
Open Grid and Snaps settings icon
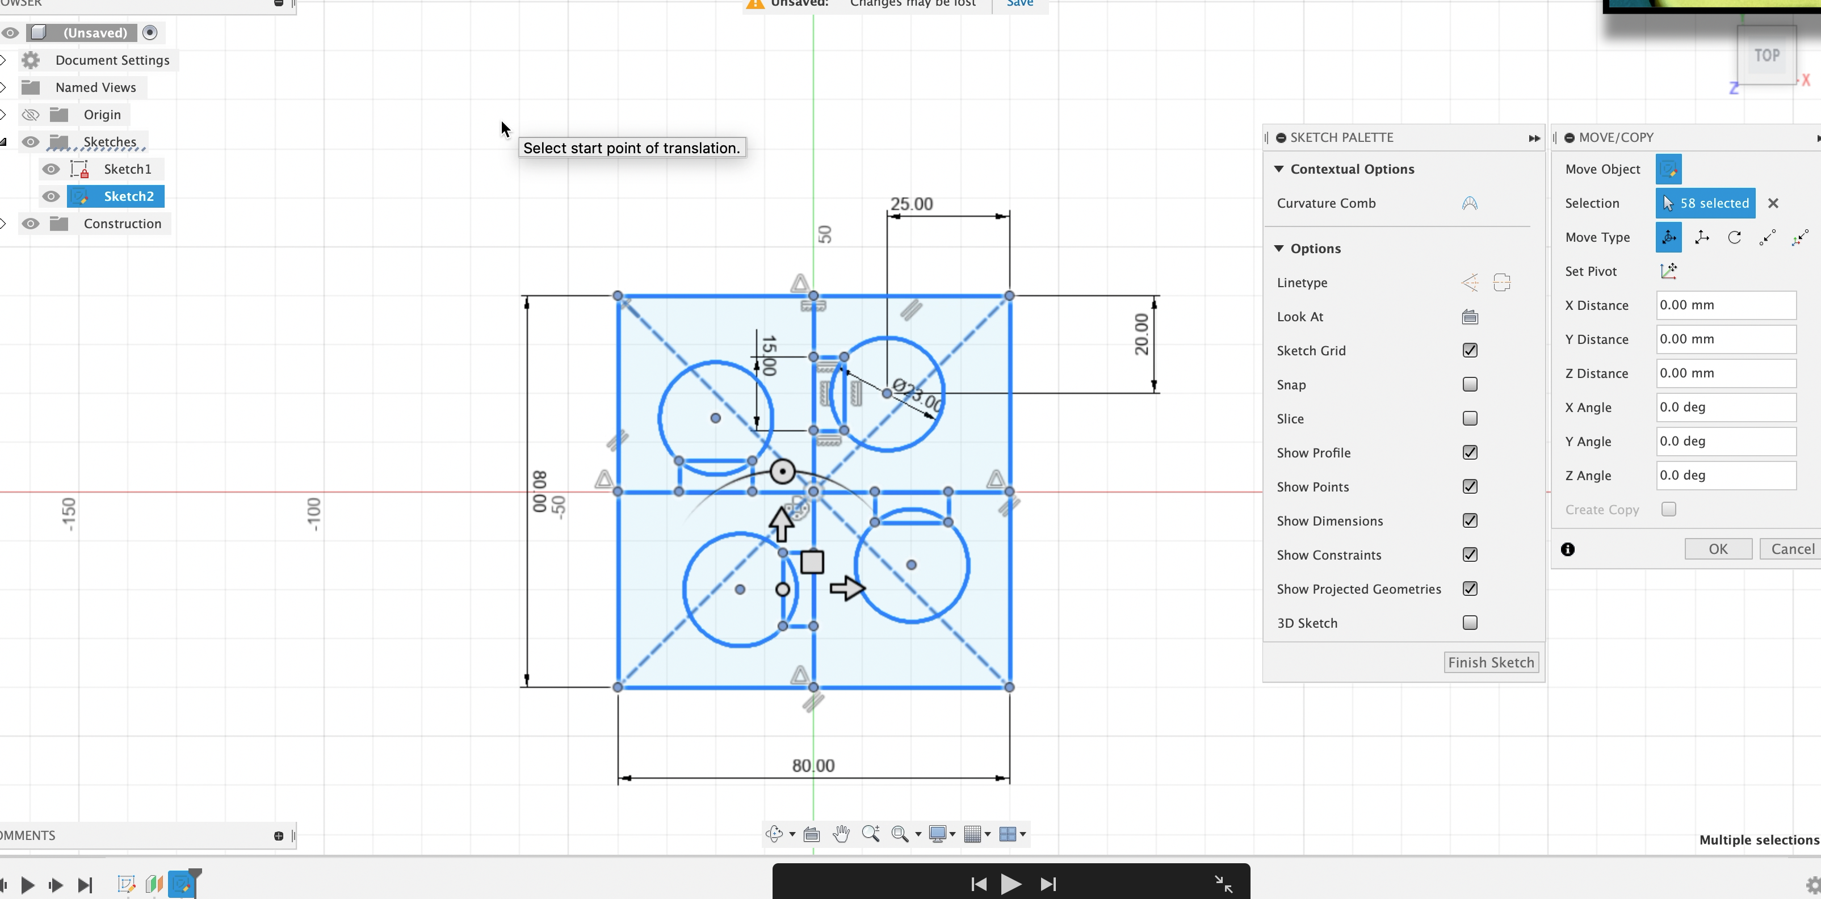[973, 834]
